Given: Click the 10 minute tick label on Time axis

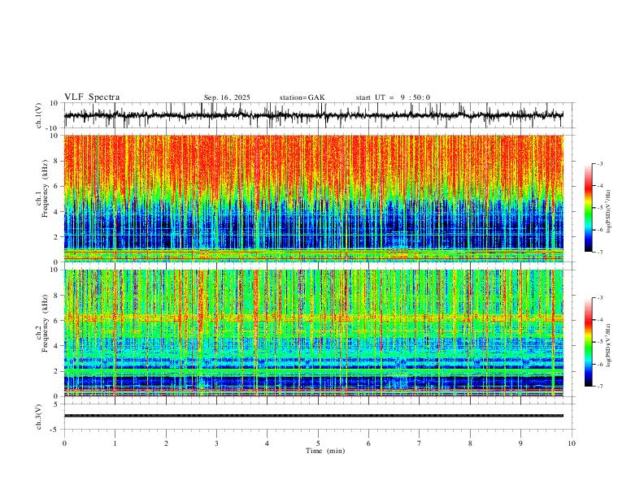Looking at the screenshot, I should tap(572, 443).
